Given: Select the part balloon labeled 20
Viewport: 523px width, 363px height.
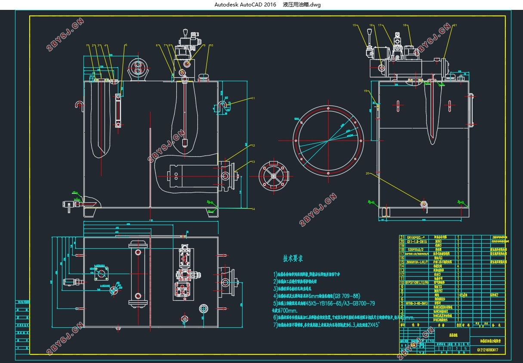Looking at the screenshot, I should coord(367,174).
